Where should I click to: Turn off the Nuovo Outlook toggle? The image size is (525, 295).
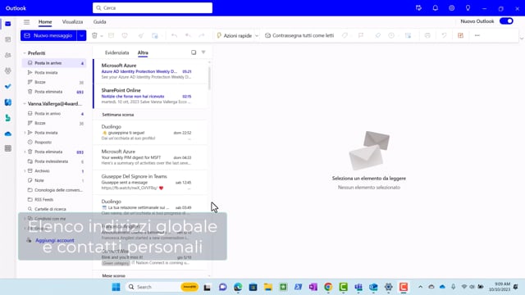[x=506, y=21]
